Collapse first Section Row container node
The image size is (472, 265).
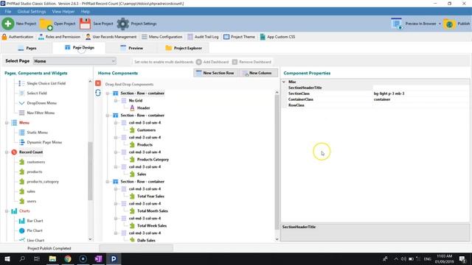pyautogui.click(x=108, y=93)
